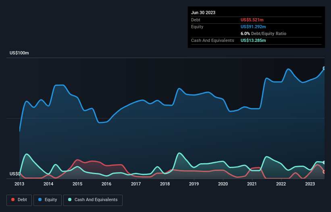Toggle Cash And Equivalents legend button
Screen dimensions: 331x212
point(93,200)
